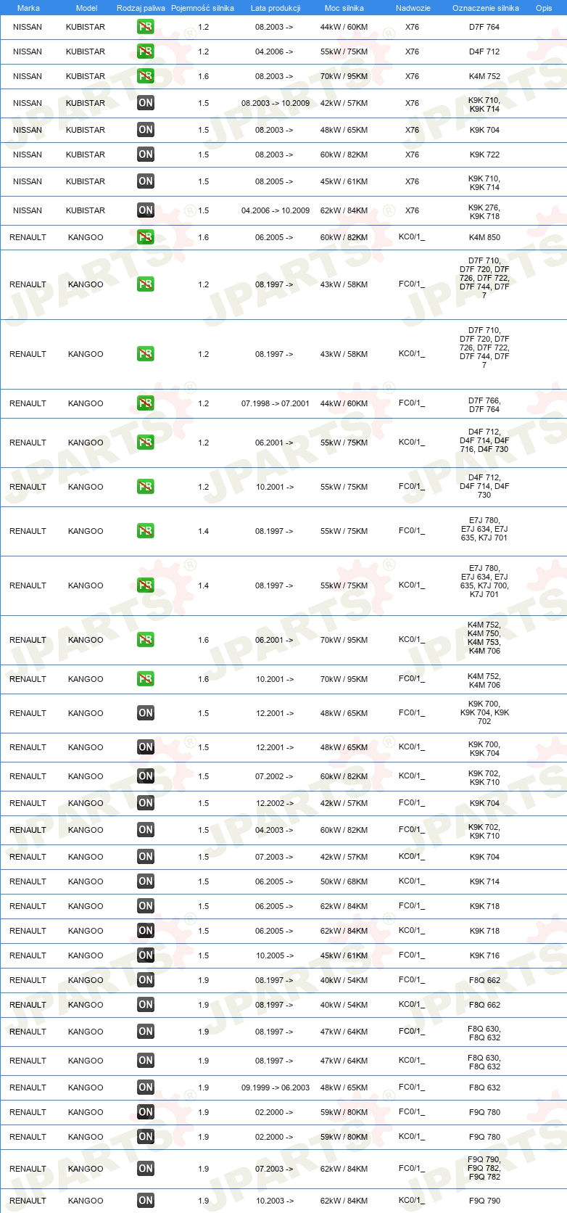Screen dimensions: 567x1213
Task: Select diesel ON icon in Kubistar K9K 704 row
Action: pyautogui.click(x=146, y=130)
